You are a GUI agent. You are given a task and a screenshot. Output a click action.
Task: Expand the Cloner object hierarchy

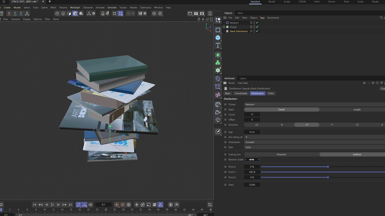point(224,27)
